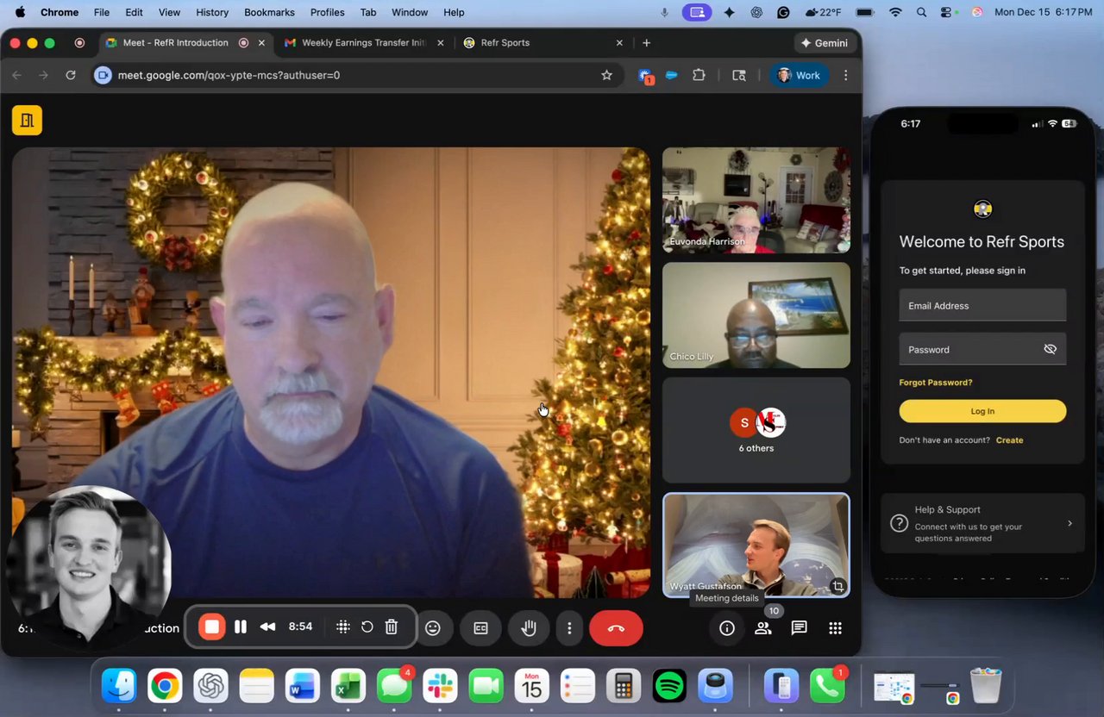1104x717 pixels.
Task: Delete the recording with trash icon
Action: pyautogui.click(x=392, y=627)
